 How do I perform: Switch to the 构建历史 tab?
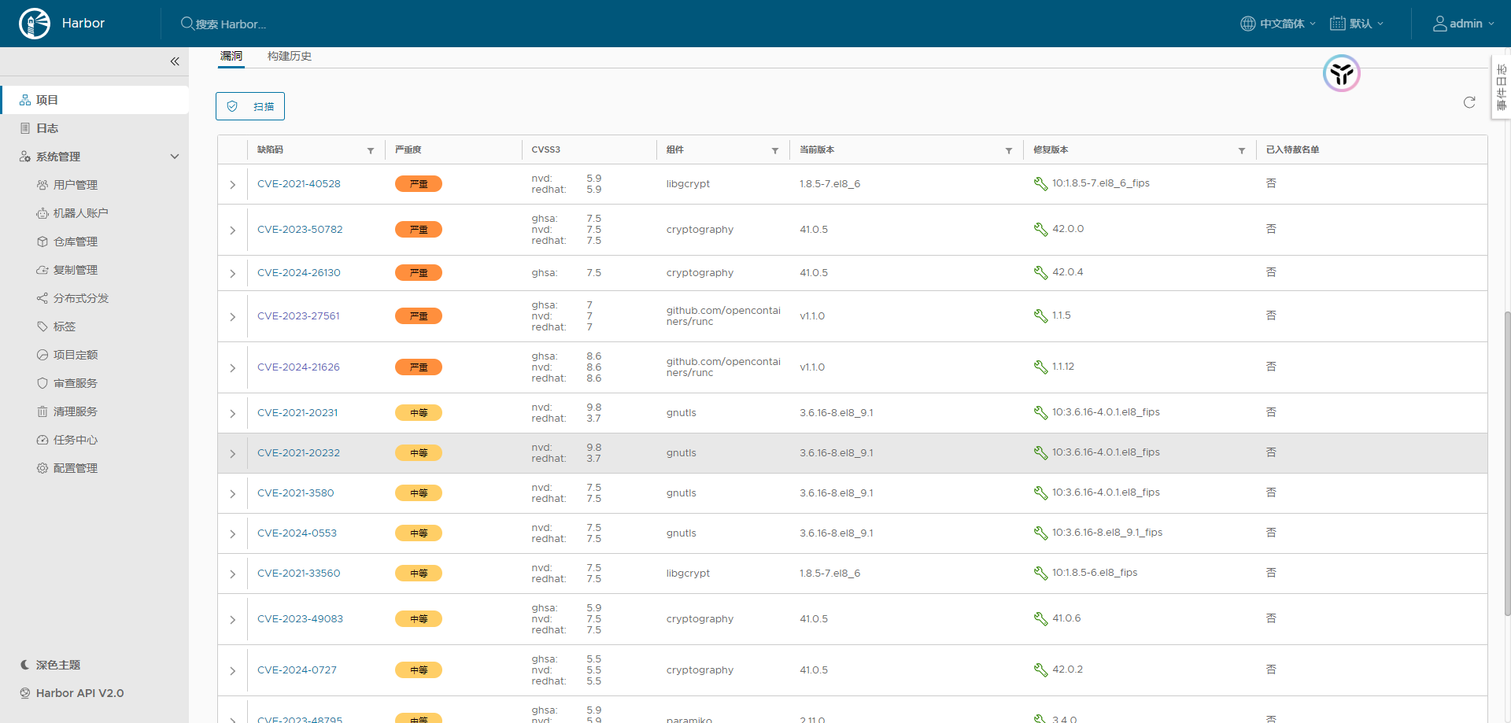pyautogui.click(x=289, y=56)
